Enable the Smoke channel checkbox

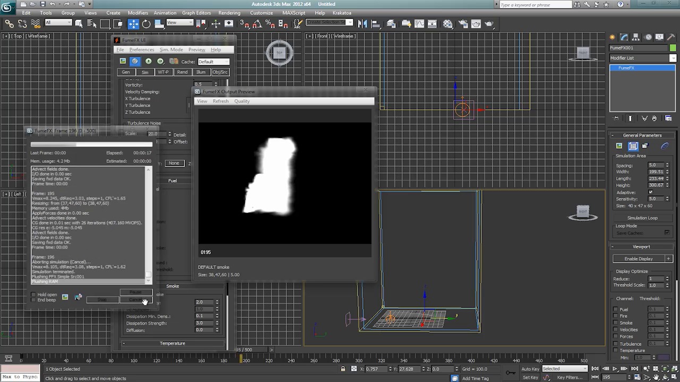point(616,323)
